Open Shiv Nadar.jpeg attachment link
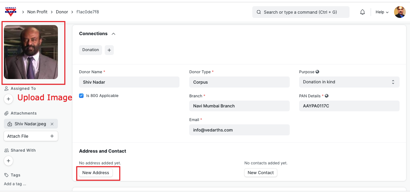The width and height of the screenshot is (410, 193). [30, 124]
